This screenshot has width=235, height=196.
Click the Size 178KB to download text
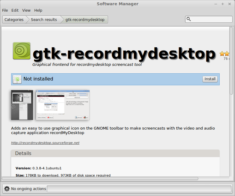point(63,175)
